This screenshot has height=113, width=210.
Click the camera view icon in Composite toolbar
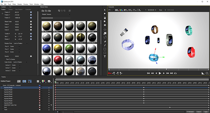tap(134, 10)
